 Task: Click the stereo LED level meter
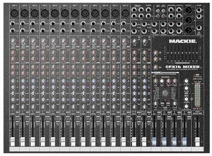[x=197, y=95]
